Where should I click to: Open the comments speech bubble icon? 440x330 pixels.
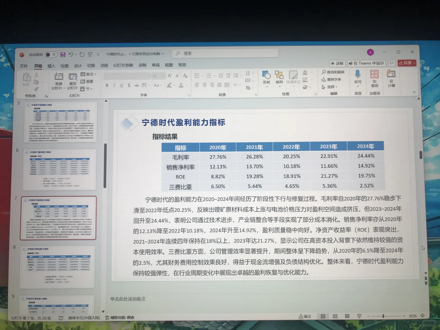(392, 63)
